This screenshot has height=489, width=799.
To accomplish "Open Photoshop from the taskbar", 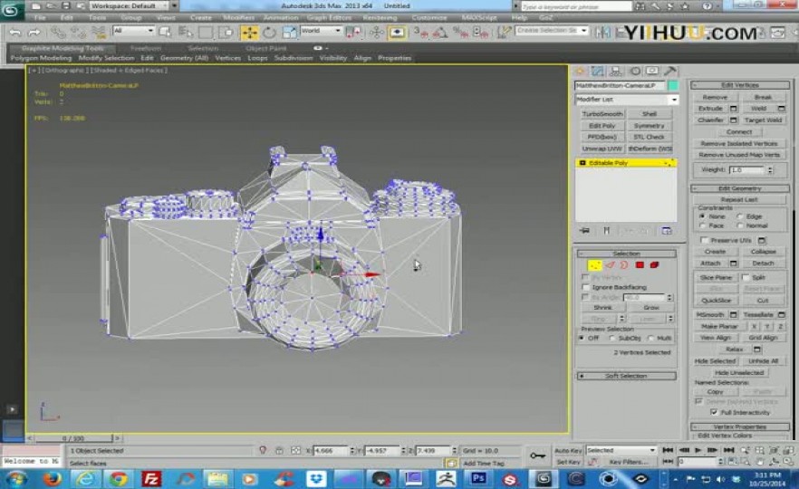I will pos(478,479).
